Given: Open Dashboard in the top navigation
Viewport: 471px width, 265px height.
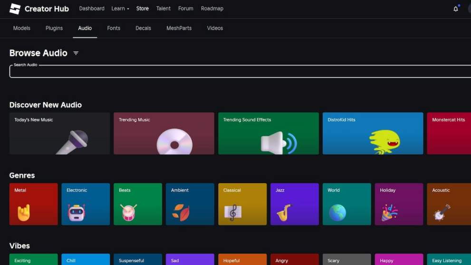Looking at the screenshot, I should pyautogui.click(x=92, y=9).
